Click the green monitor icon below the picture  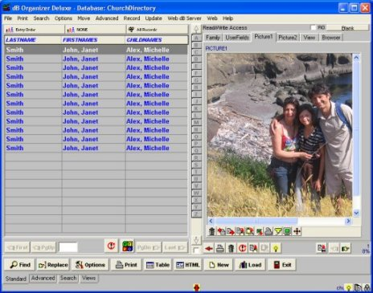287,231
